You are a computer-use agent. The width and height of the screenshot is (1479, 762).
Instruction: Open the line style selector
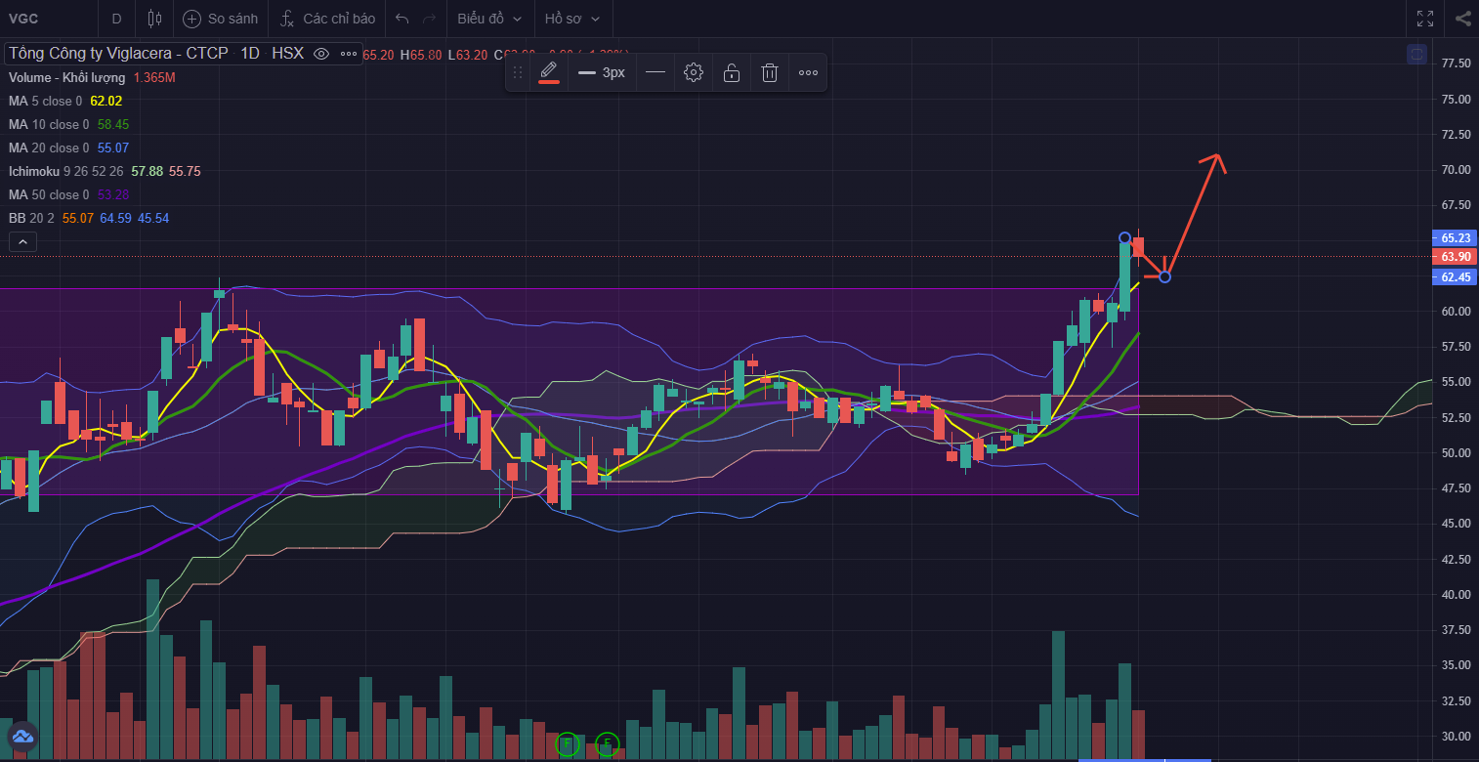(x=655, y=72)
